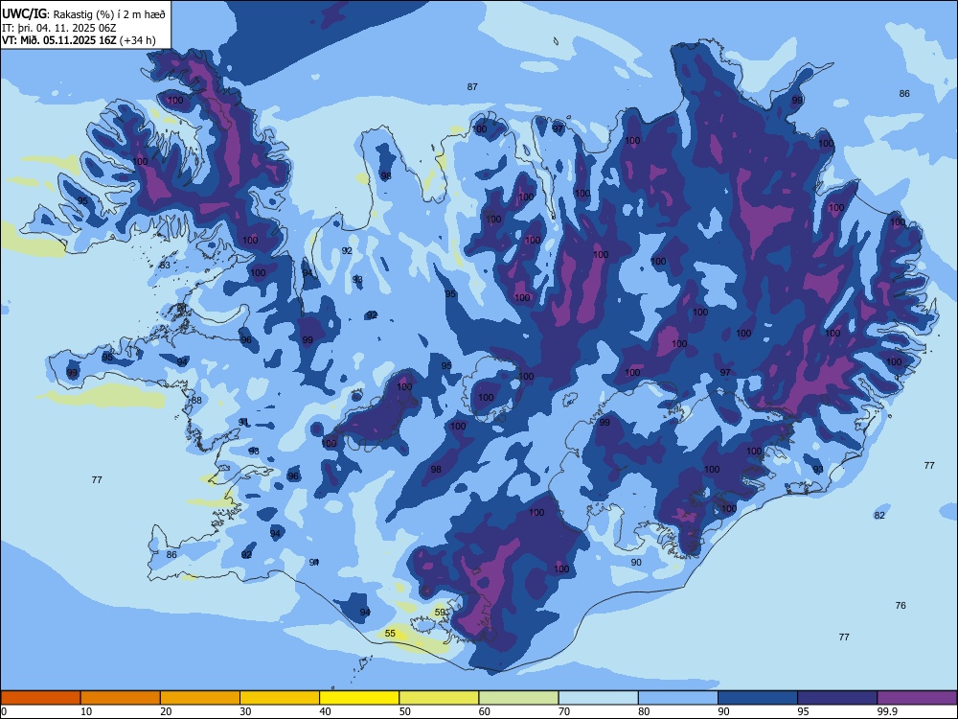Click the '87' value north of Iceland

click(x=472, y=87)
